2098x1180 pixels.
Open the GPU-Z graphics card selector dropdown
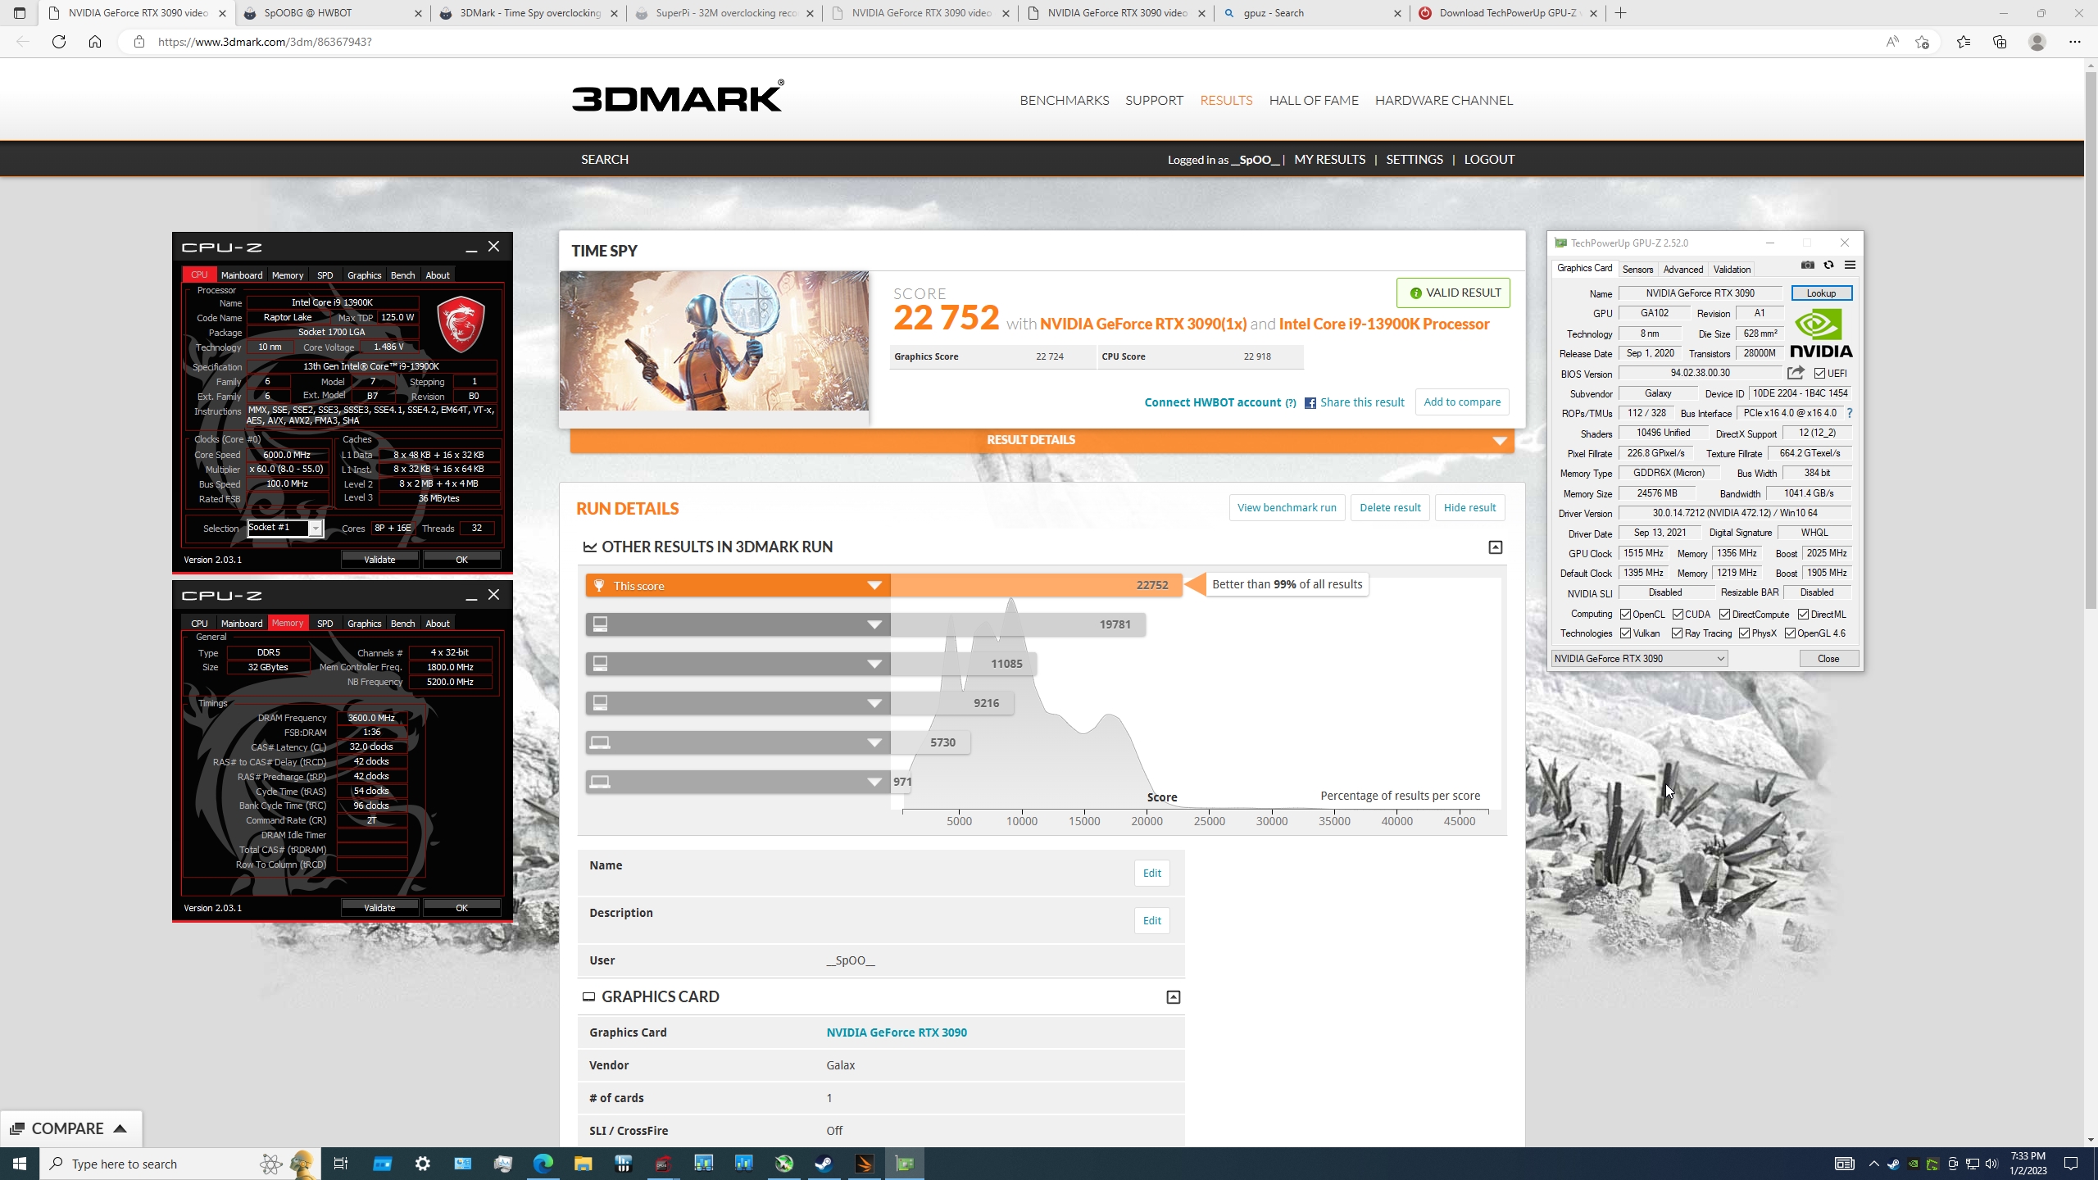click(x=1639, y=659)
